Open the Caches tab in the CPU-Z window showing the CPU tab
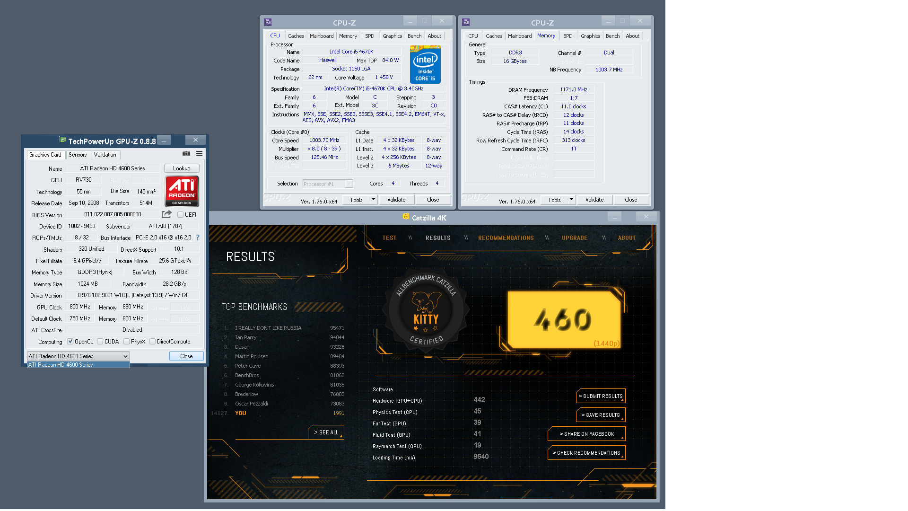908x511 pixels. tap(296, 36)
